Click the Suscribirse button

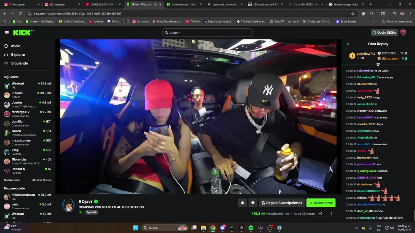coord(321,203)
